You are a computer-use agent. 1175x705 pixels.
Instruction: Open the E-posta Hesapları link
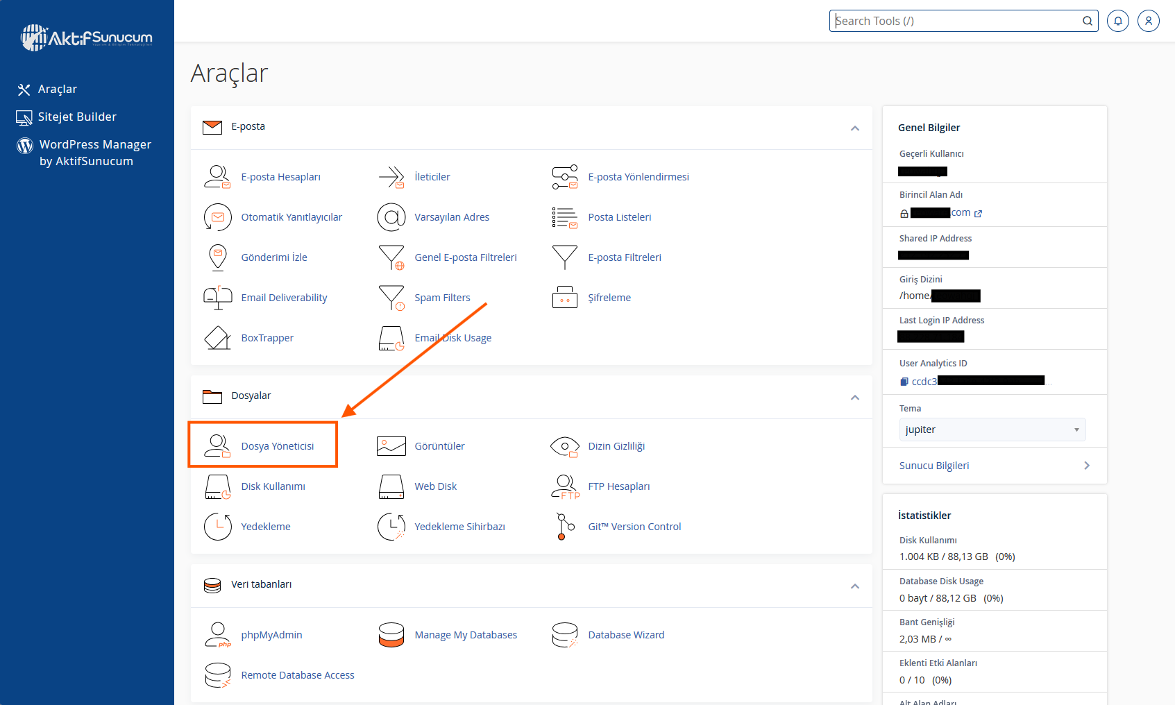(280, 177)
